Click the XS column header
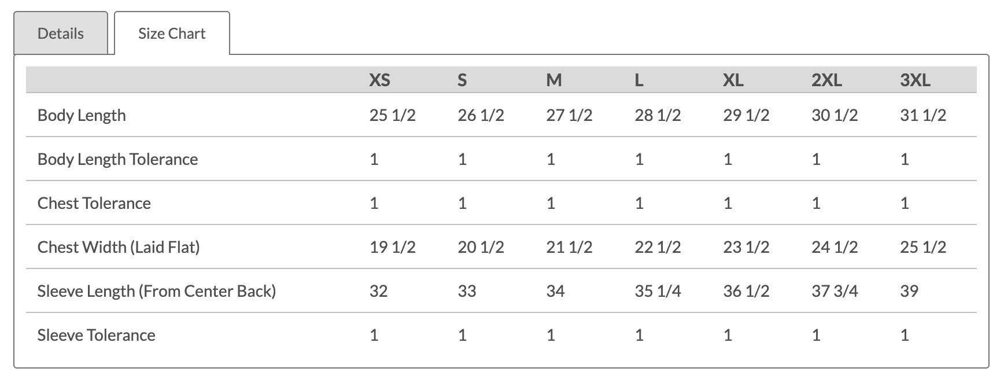 tap(379, 80)
